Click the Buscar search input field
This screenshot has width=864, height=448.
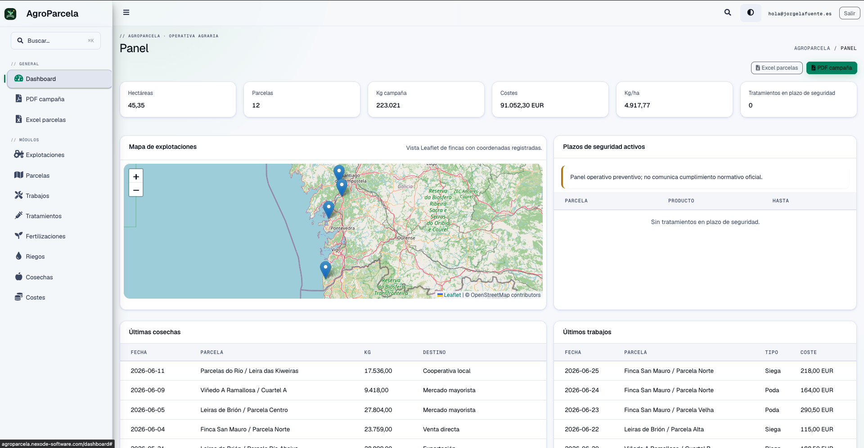(56, 40)
